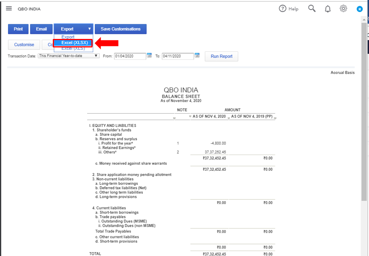Click 'Total Trade Payables' row label

(113, 231)
